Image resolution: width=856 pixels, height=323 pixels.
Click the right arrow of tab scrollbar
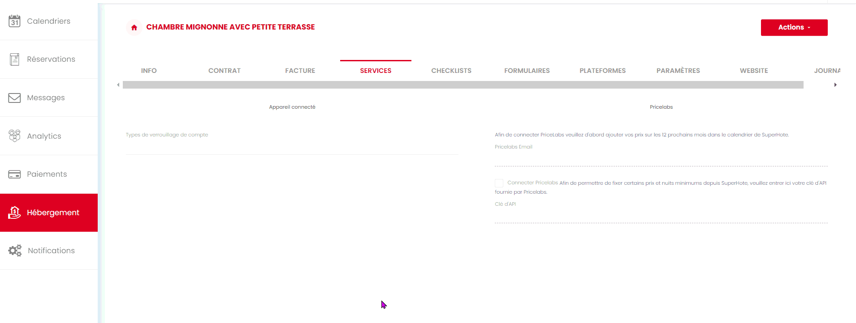pyautogui.click(x=835, y=85)
